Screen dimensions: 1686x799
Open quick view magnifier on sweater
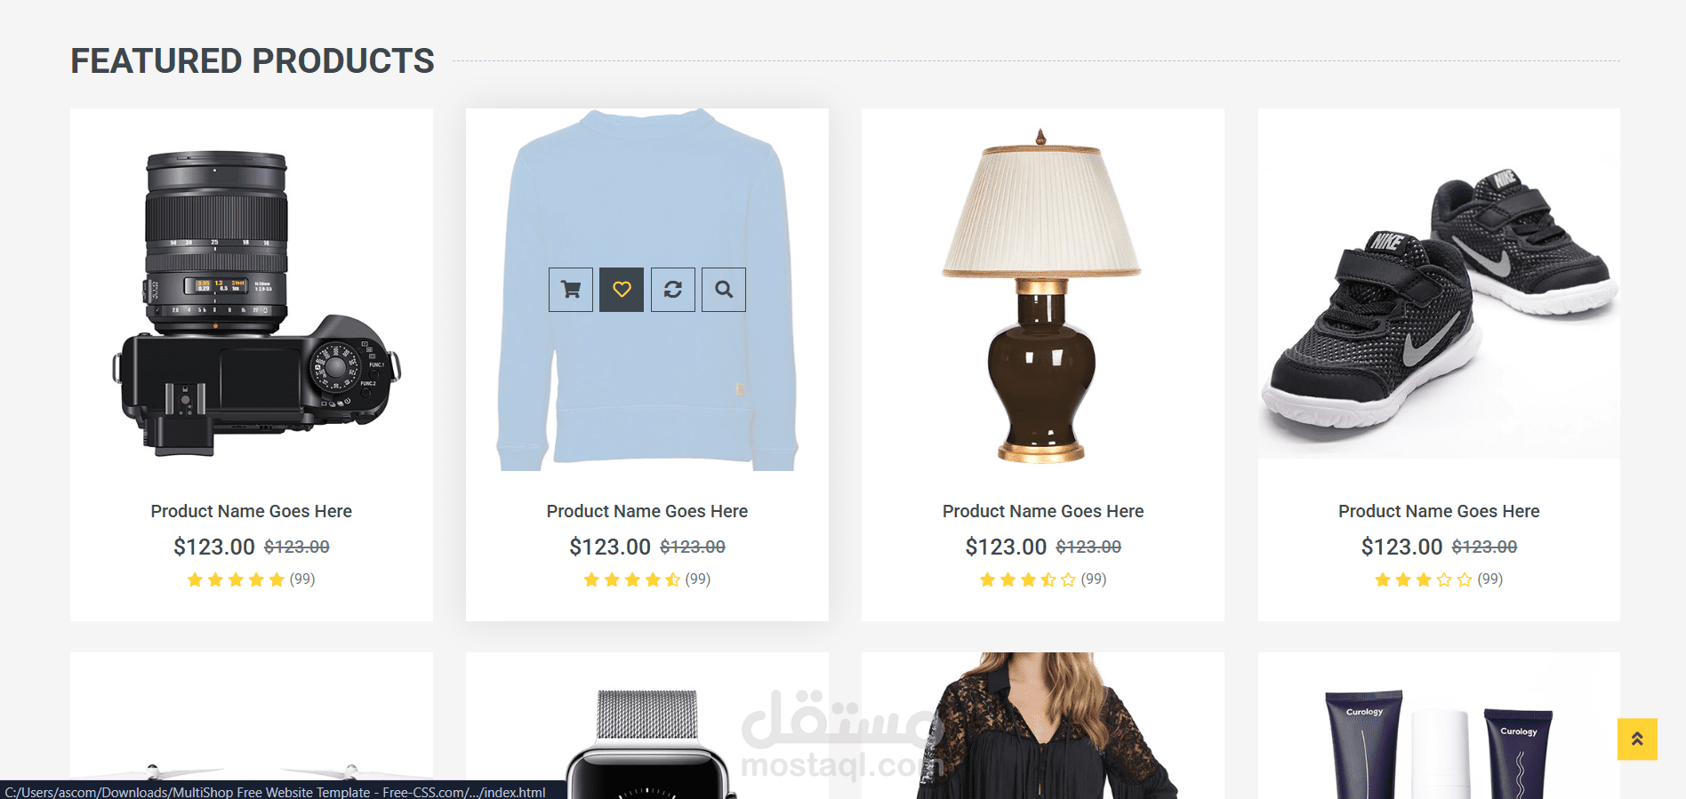pyautogui.click(x=724, y=290)
